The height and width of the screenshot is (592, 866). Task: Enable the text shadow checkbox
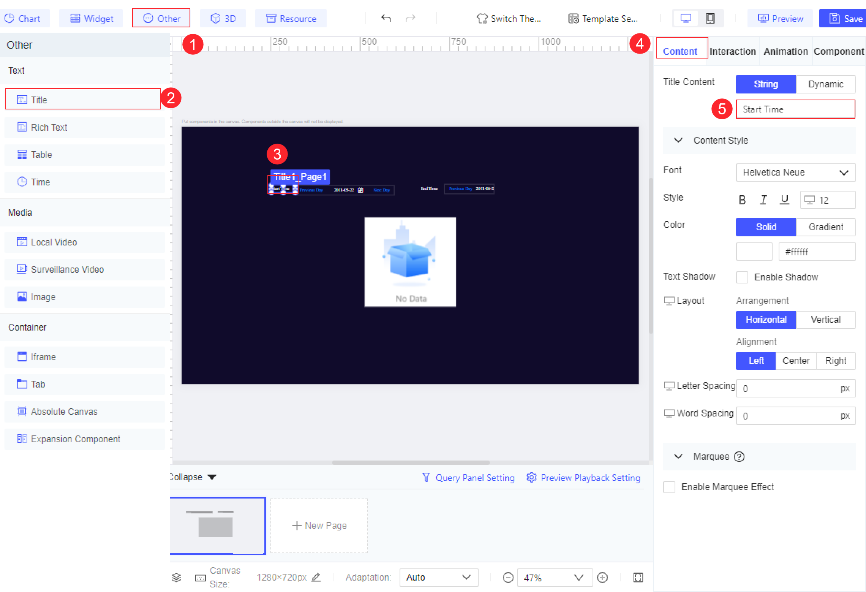point(742,277)
